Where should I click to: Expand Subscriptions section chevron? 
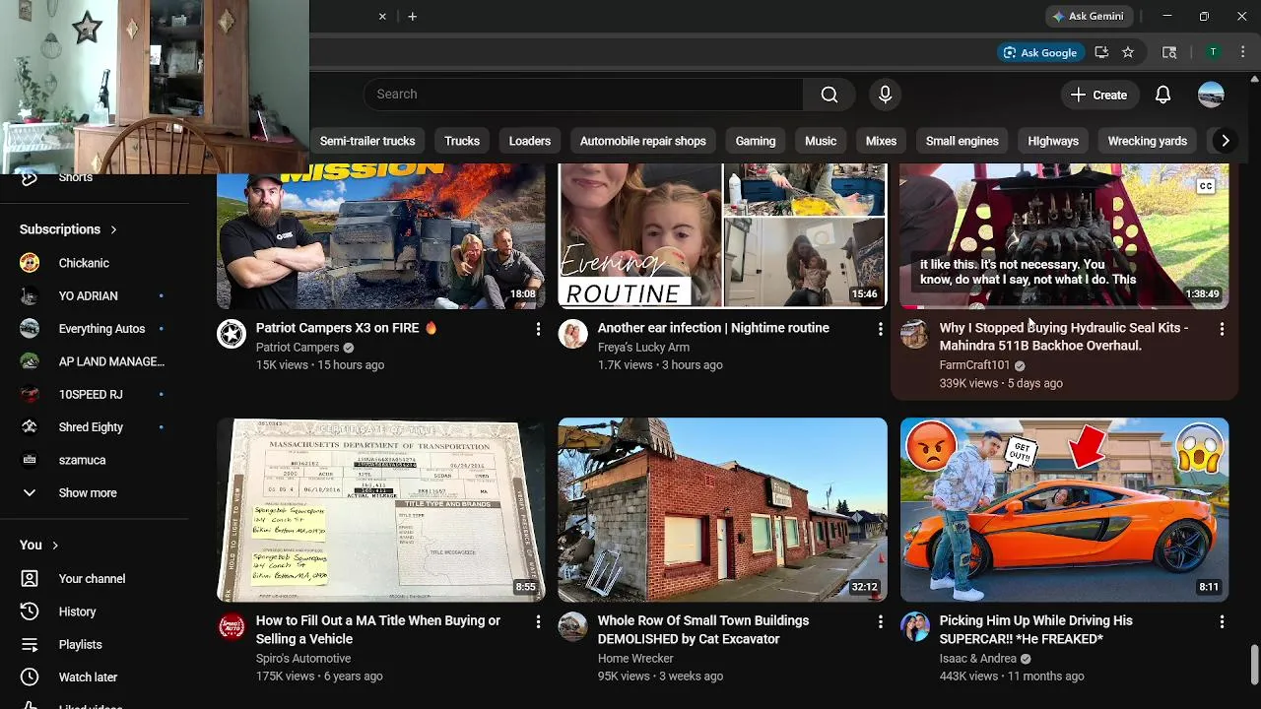pyautogui.click(x=113, y=229)
